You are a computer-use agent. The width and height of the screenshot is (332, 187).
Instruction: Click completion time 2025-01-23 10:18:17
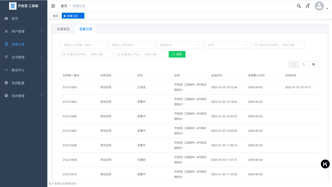(x=298, y=87)
